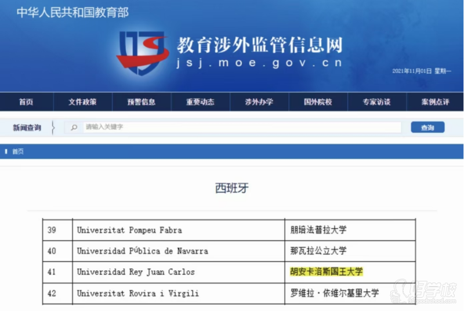Screen dimensions: 464x311
Task: Click the blue 查询 button
Action: [427, 127]
